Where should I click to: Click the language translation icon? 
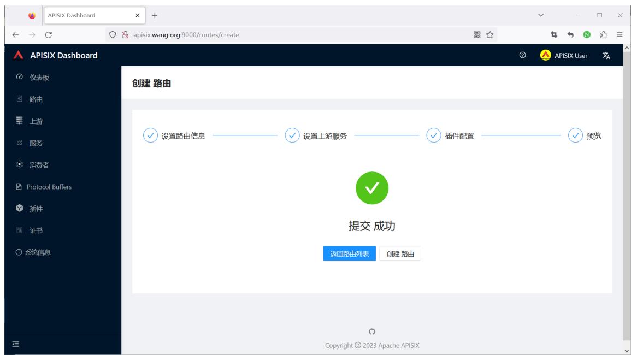click(x=606, y=56)
